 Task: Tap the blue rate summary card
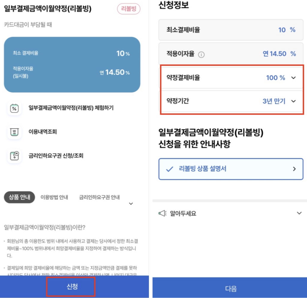coord(72,65)
